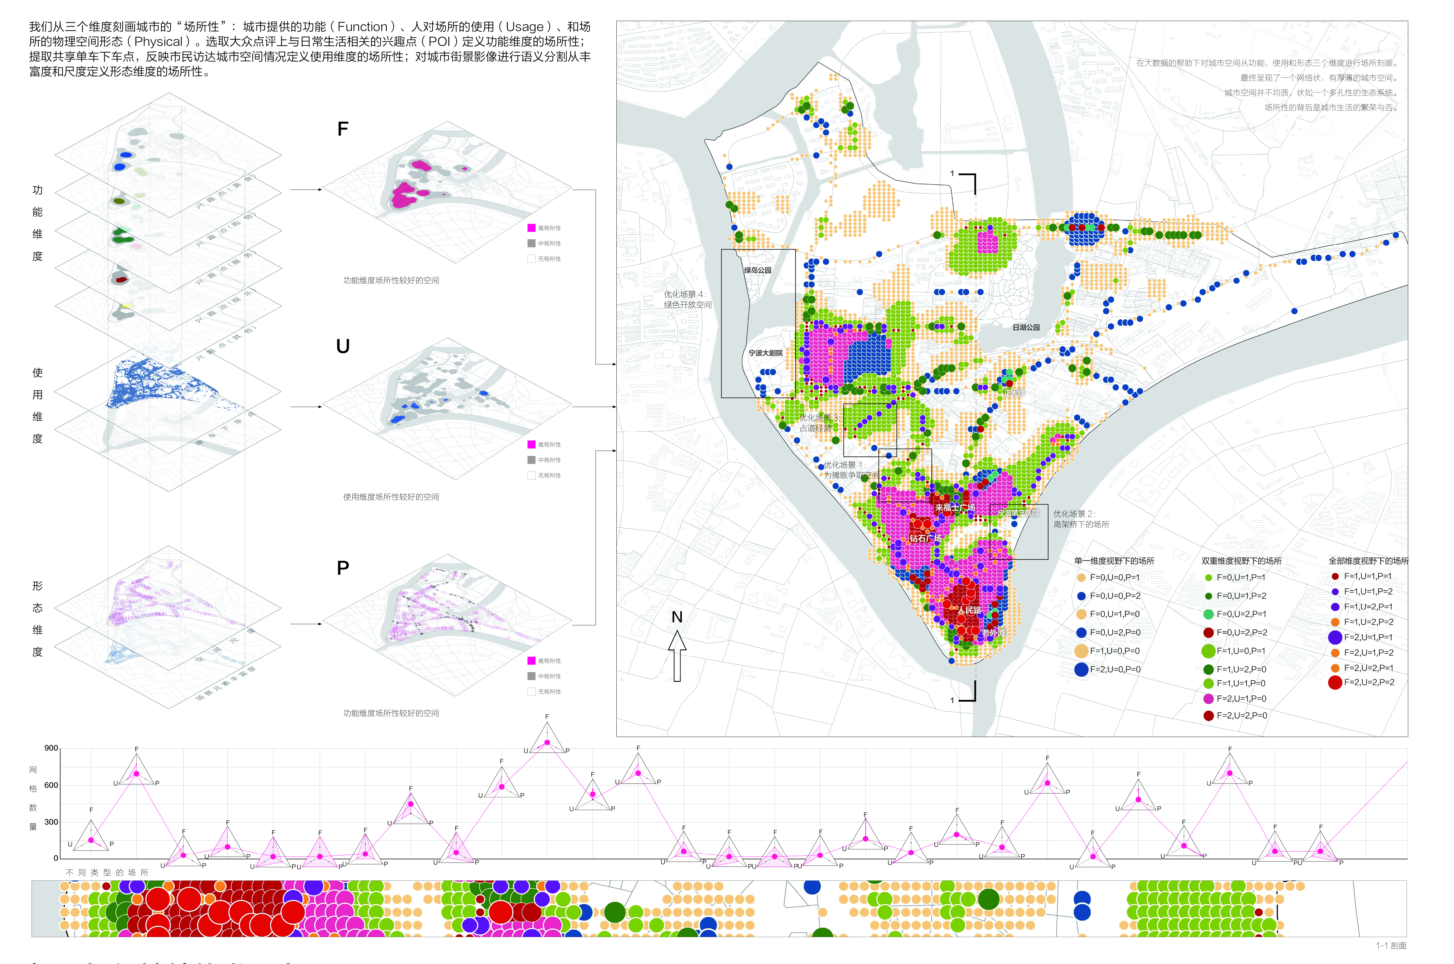Click the F=0,U=1,P=1 legend dot
The height and width of the screenshot is (964, 1454).
pyautogui.click(x=1209, y=577)
